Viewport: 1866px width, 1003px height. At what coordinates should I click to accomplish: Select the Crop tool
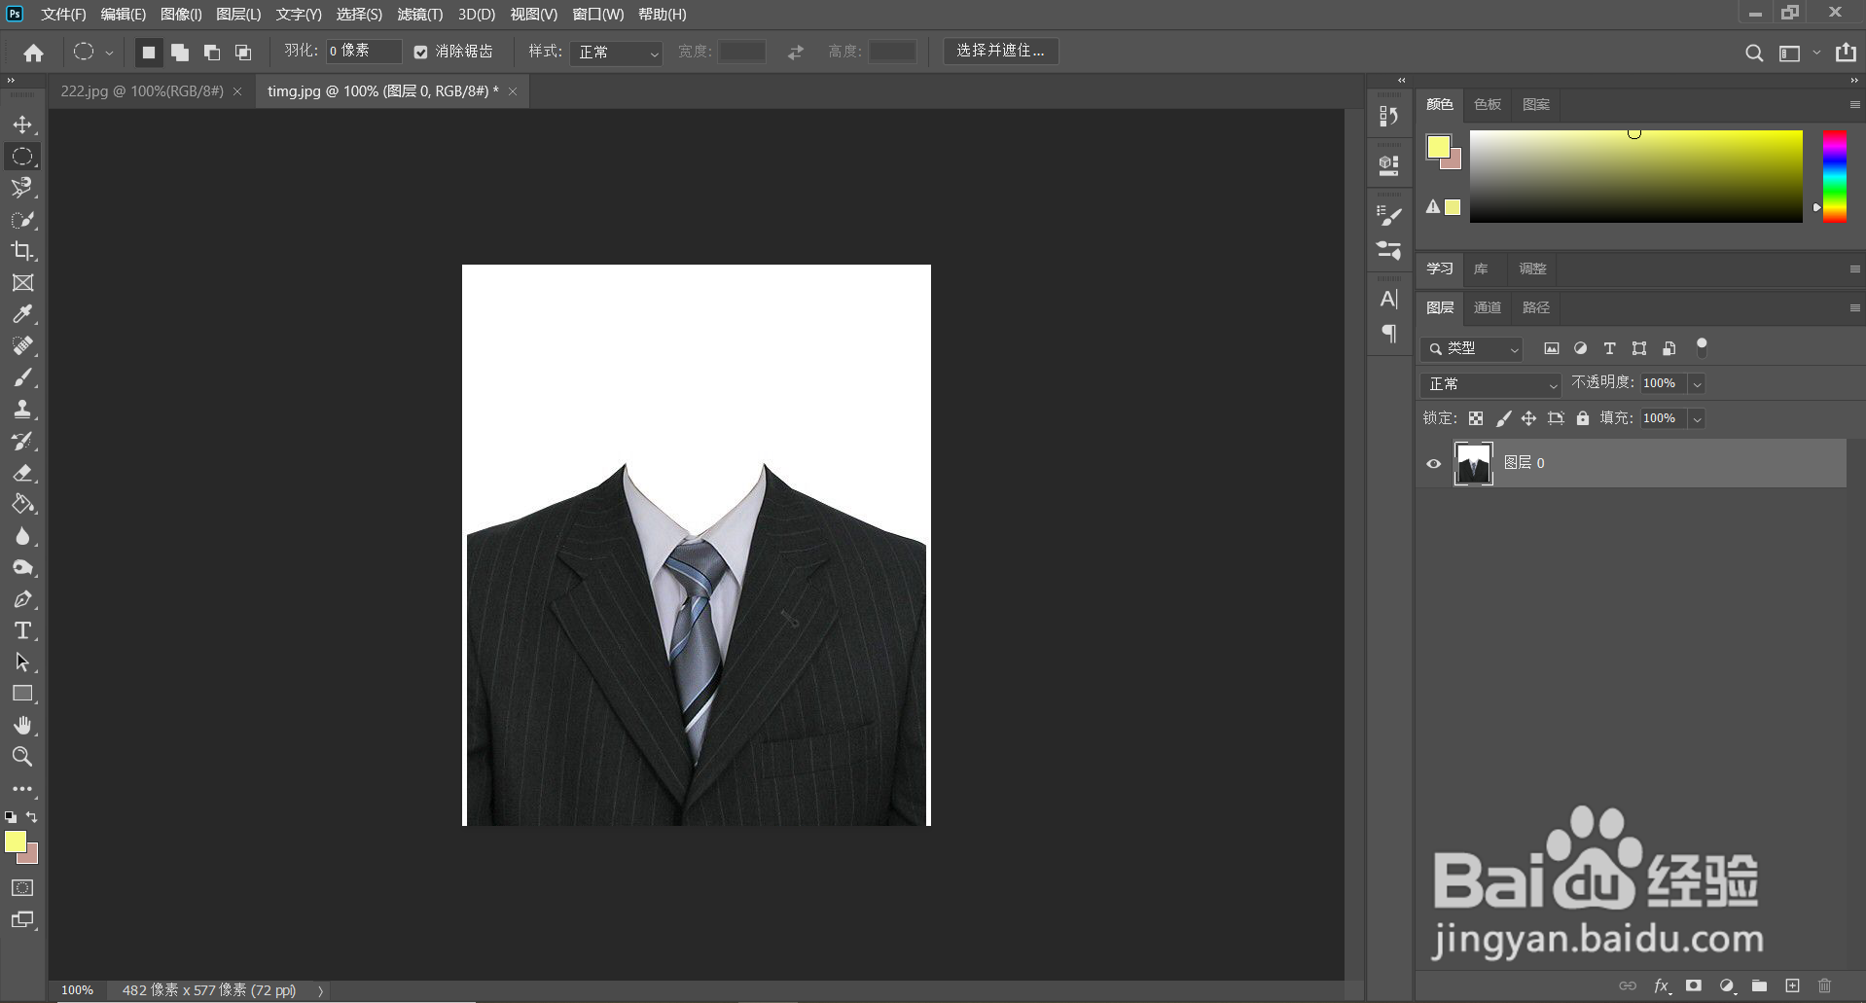tap(22, 251)
